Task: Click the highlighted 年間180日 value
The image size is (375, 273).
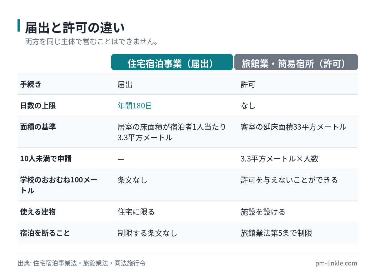Action: (135, 106)
